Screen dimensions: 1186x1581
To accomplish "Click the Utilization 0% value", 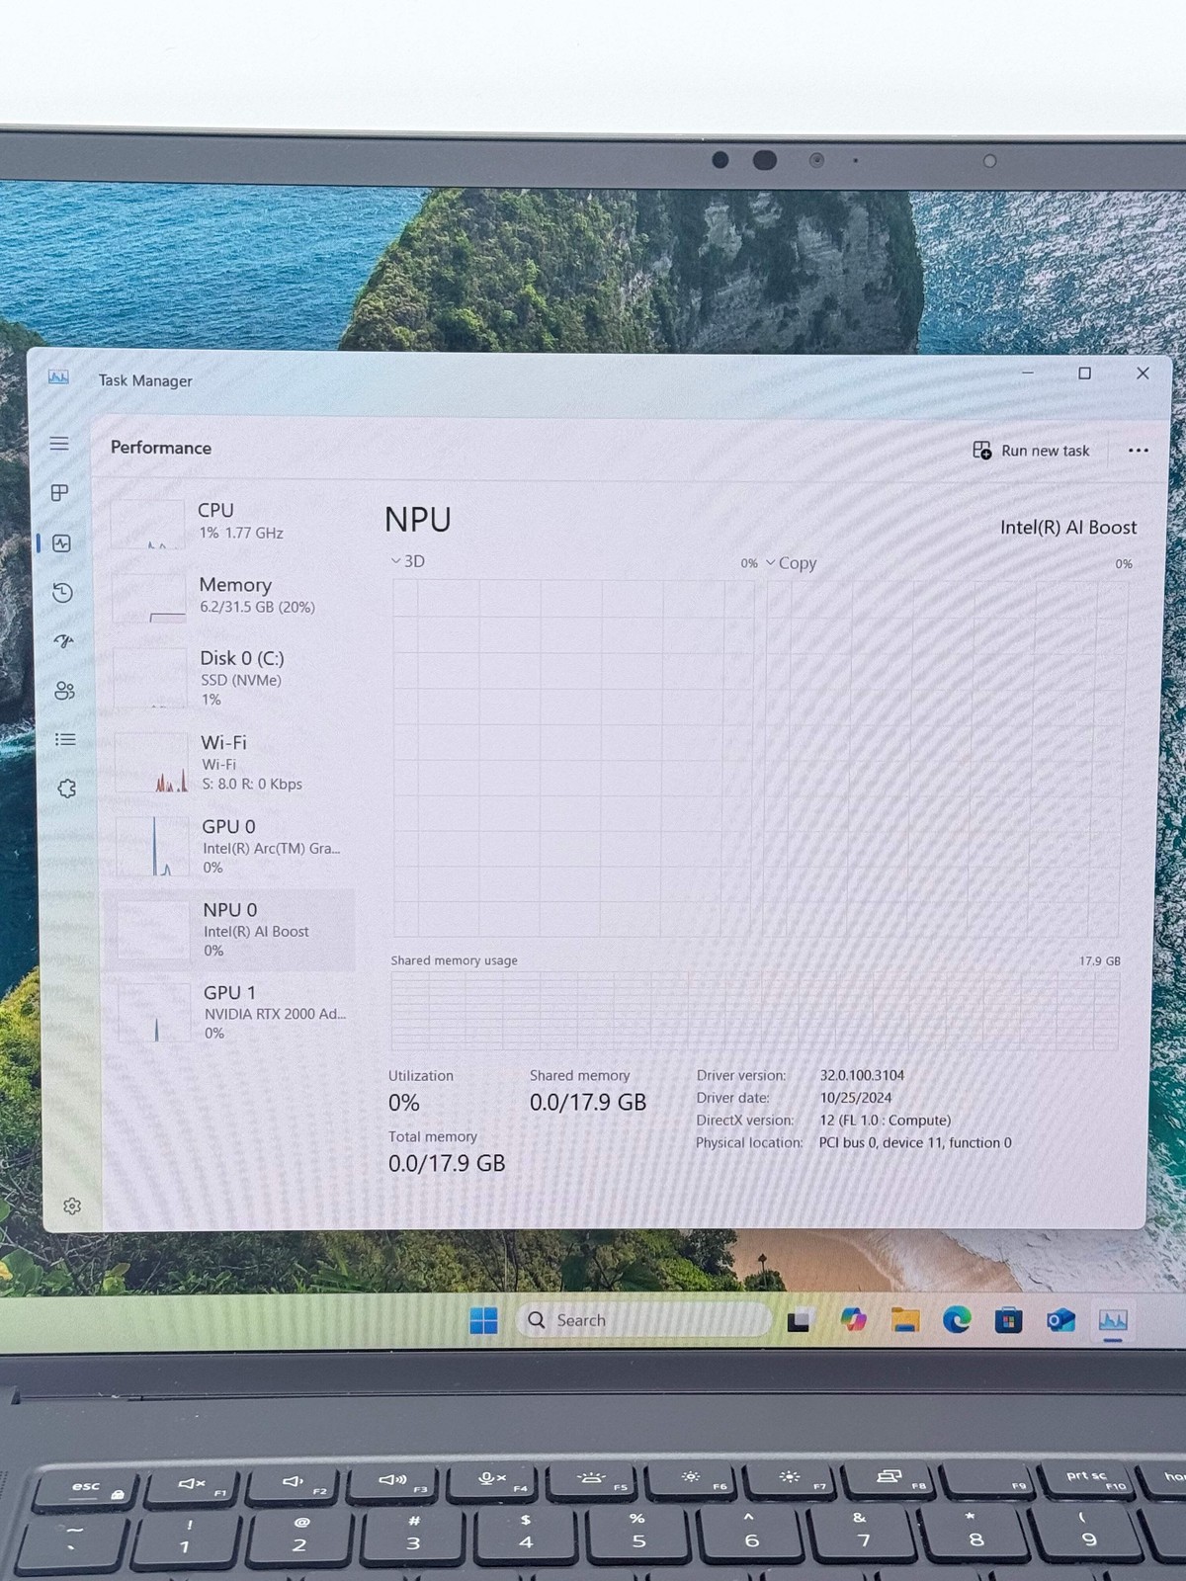I will pos(404,1103).
